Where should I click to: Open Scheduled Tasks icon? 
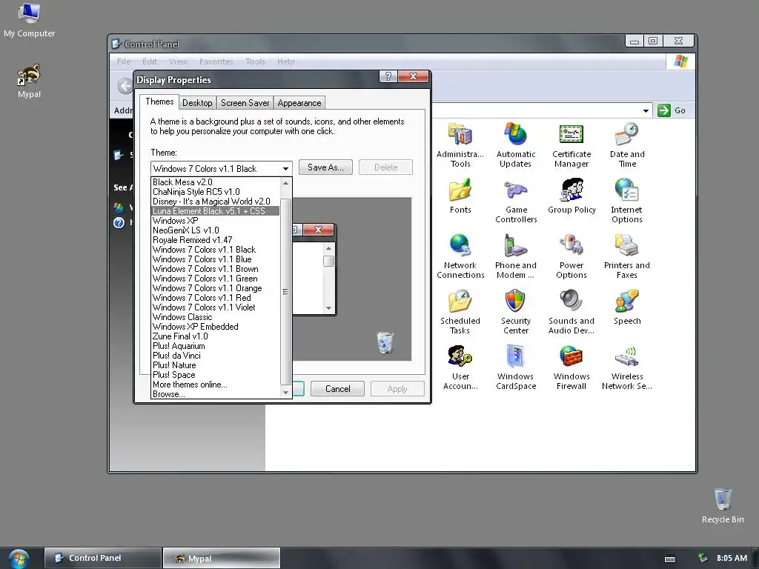pyautogui.click(x=460, y=302)
